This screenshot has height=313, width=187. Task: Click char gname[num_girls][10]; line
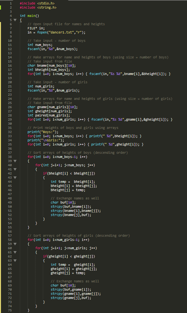click(53, 107)
